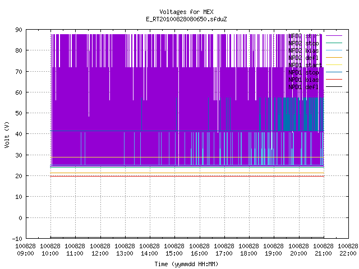Click the green legend line for NPD2 stop
Image resolution: width=359 pixels, height=269 pixels.
pos(334,43)
